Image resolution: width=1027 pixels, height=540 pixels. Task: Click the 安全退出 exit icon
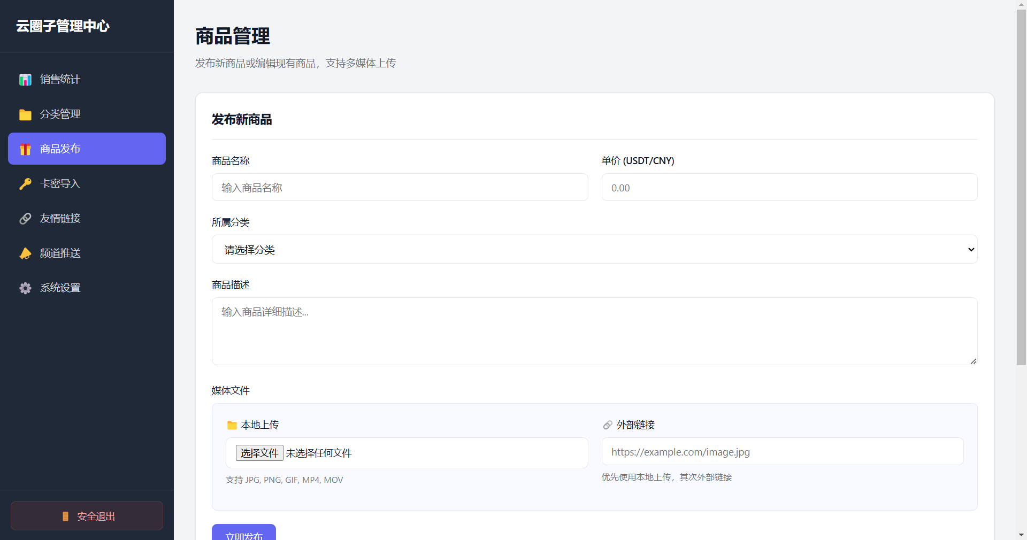(x=65, y=516)
